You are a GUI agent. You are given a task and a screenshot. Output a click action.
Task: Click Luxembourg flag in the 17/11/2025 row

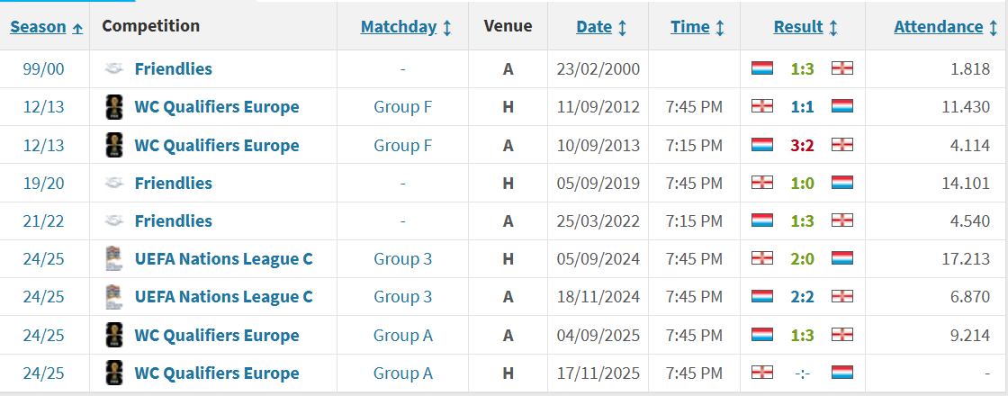842,373
